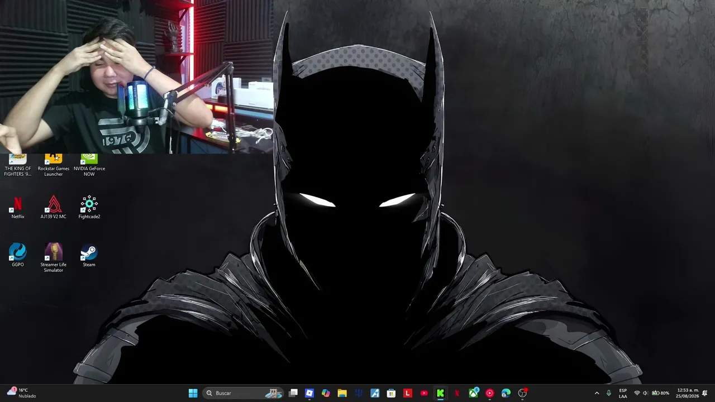The height and width of the screenshot is (402, 715).
Task: Open YouTube from the taskbar
Action: coord(424,393)
